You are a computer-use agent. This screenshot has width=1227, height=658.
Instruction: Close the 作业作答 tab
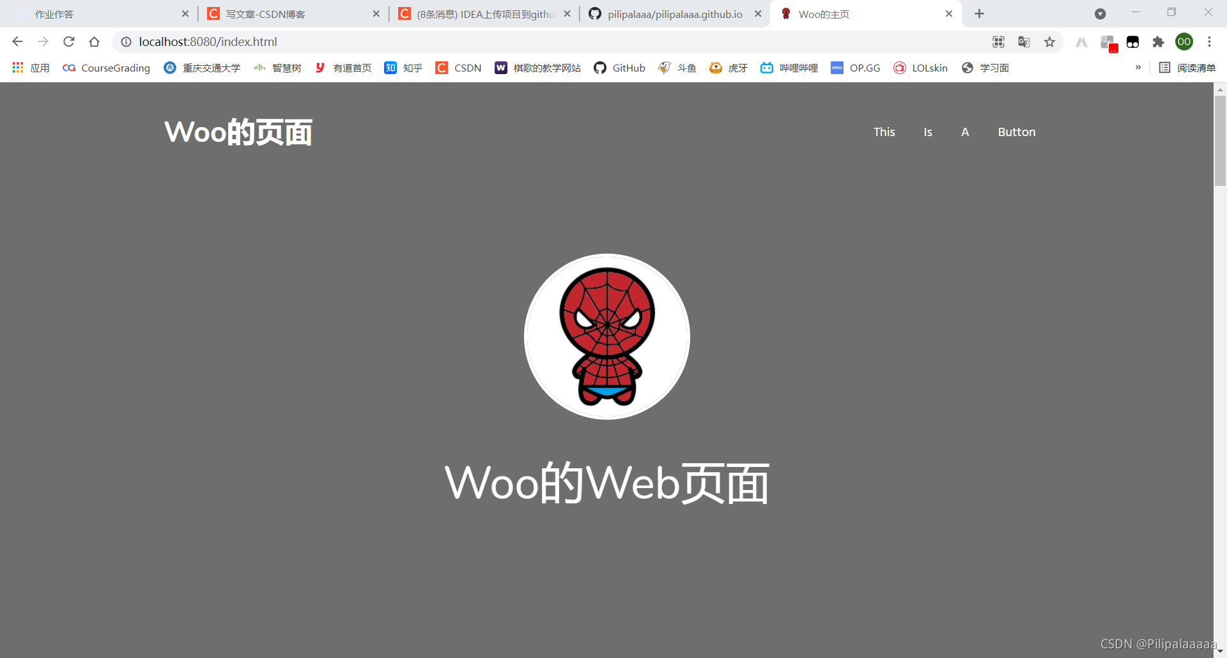tap(185, 13)
